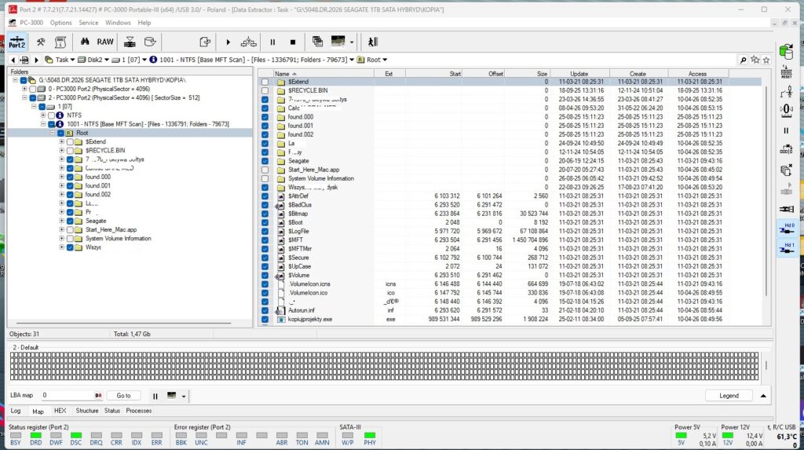
Task: Open the Options menu
Action: [61, 23]
